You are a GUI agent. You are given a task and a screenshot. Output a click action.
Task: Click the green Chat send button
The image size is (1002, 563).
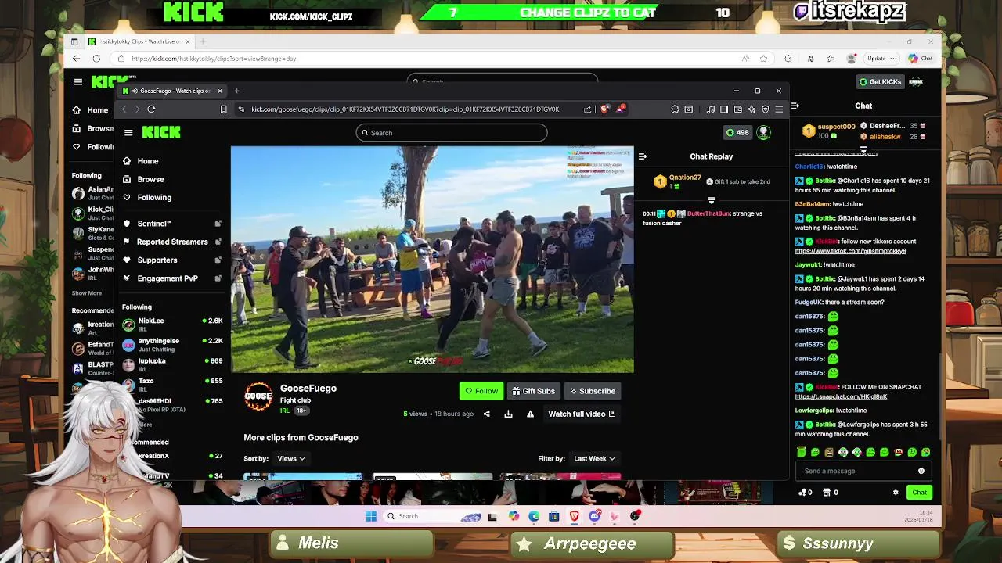tap(919, 493)
